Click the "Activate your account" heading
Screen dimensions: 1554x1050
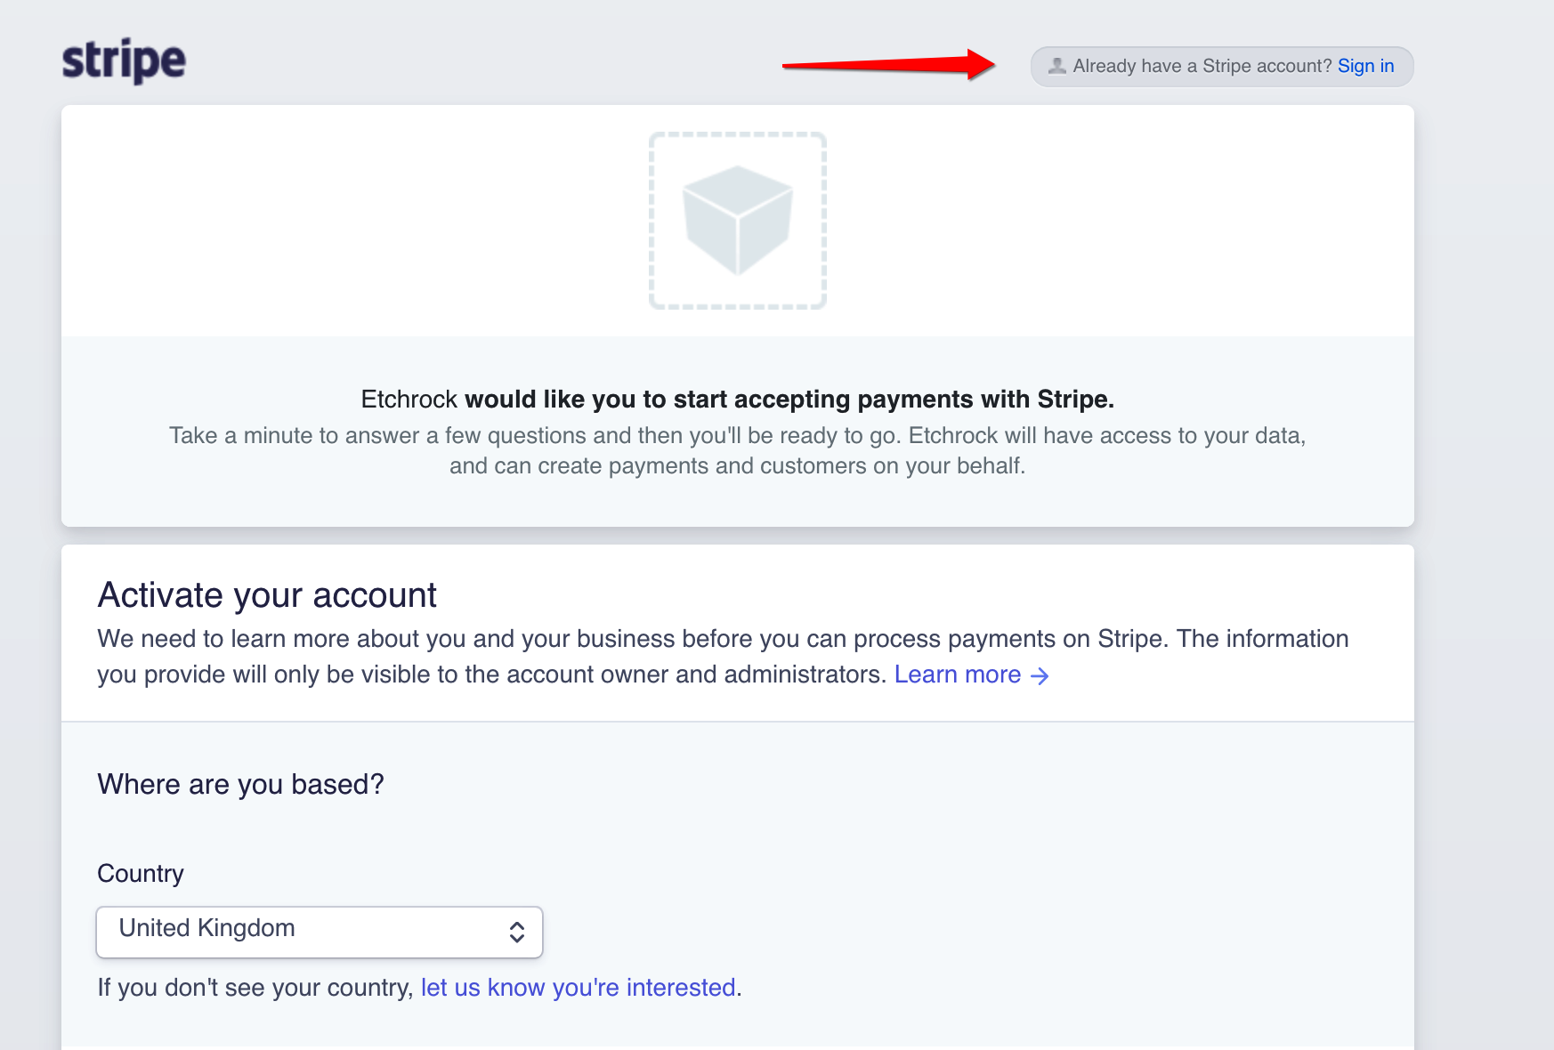click(267, 595)
